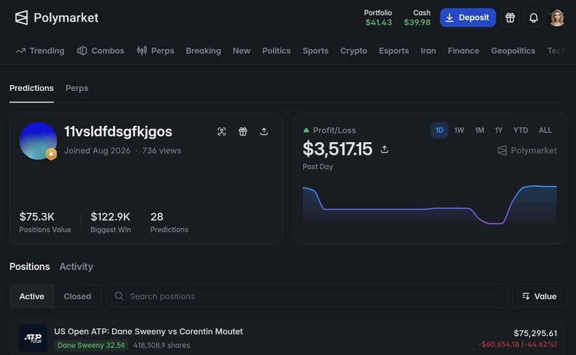Image resolution: width=576 pixels, height=355 pixels.
Task: Click the Dane Sweeny 32.5¢ badge
Action: (91, 345)
